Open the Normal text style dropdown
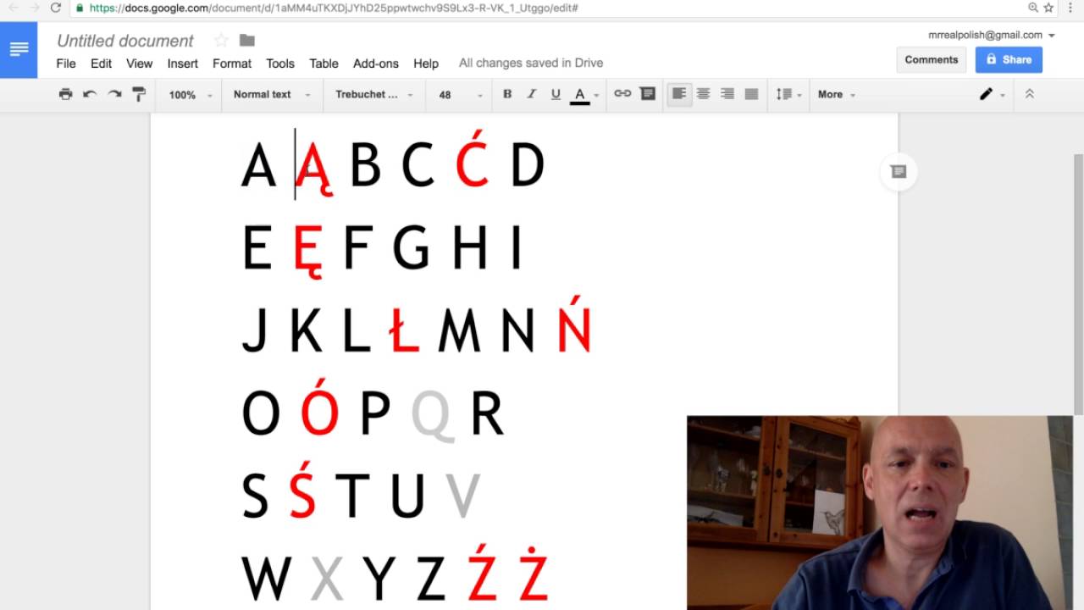The image size is (1084, 610). tap(272, 95)
